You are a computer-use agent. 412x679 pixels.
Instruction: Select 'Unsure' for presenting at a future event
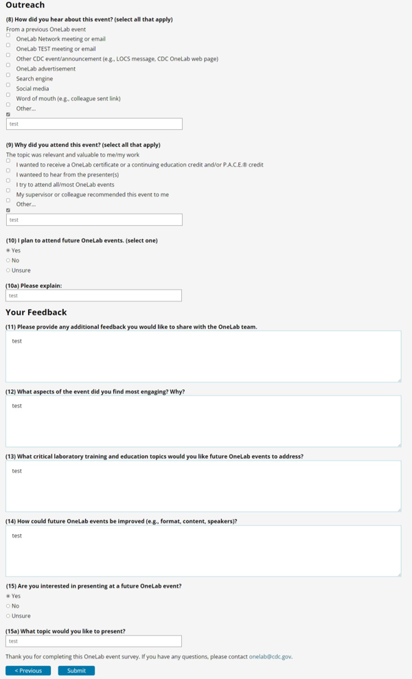point(8,616)
